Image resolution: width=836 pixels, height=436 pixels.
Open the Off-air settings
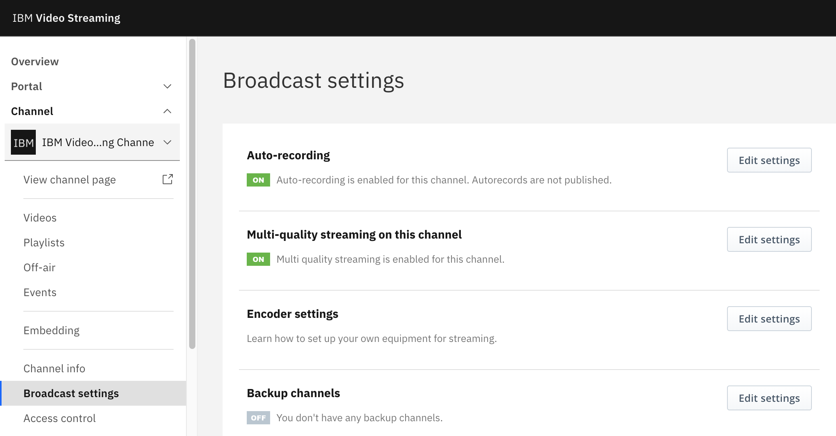39,267
